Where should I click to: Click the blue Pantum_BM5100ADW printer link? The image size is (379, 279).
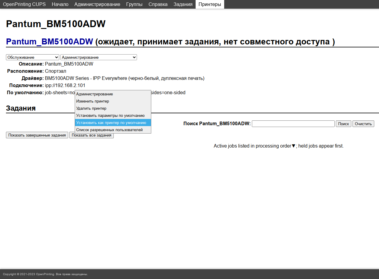click(x=49, y=42)
